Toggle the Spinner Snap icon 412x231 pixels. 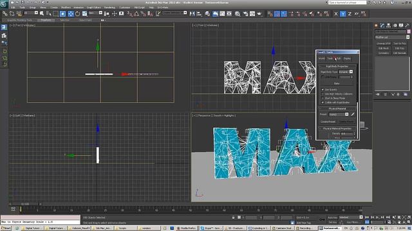click(150, 13)
